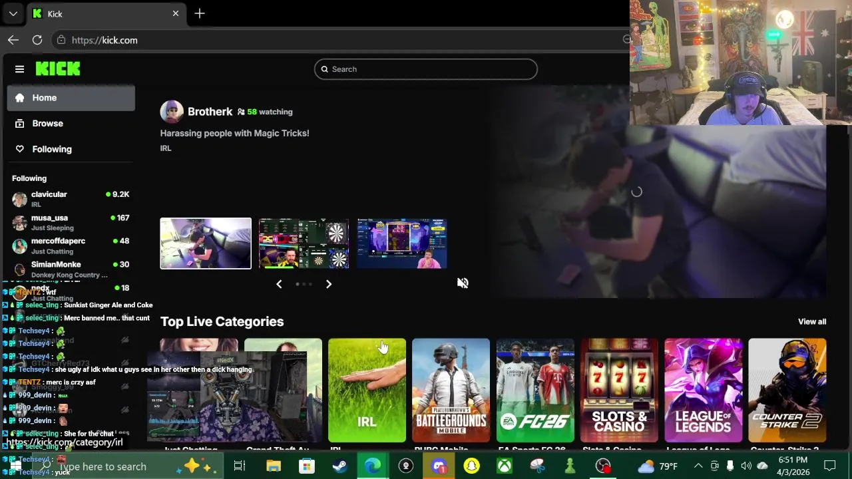This screenshot has height=479, width=852.
Task: Close the Kick browser tab
Action: pyautogui.click(x=176, y=13)
